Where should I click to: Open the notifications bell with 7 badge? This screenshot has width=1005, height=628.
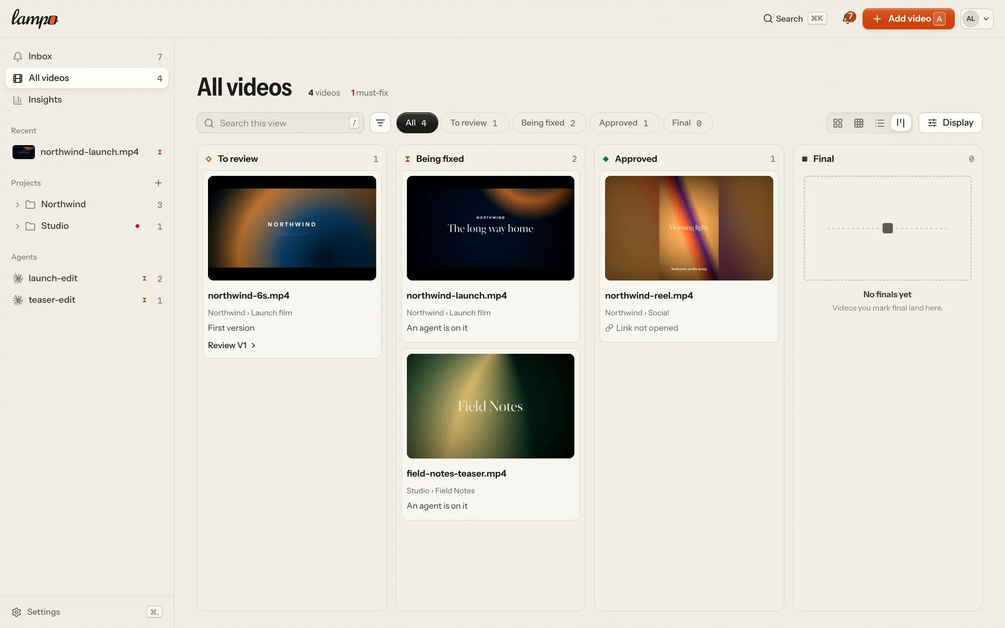coord(848,19)
